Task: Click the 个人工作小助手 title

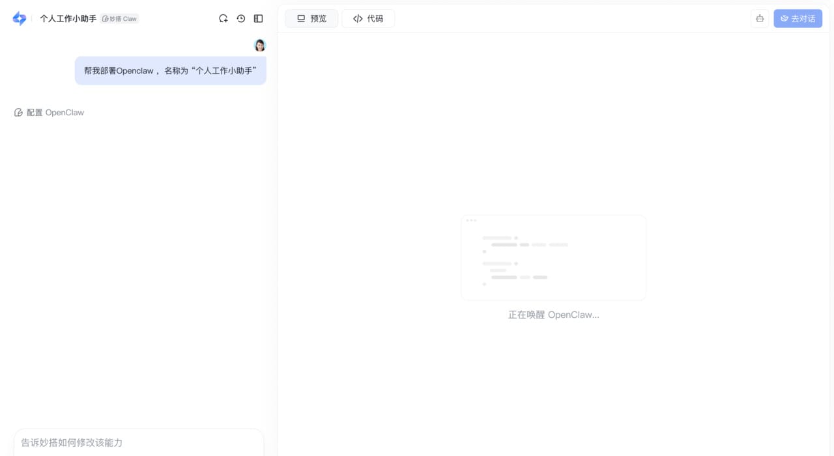Action: pos(68,18)
